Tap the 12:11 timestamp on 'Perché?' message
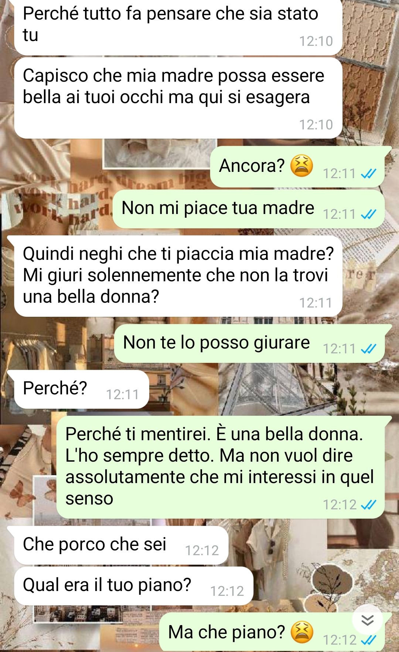This screenshot has width=399, height=652. (x=123, y=394)
